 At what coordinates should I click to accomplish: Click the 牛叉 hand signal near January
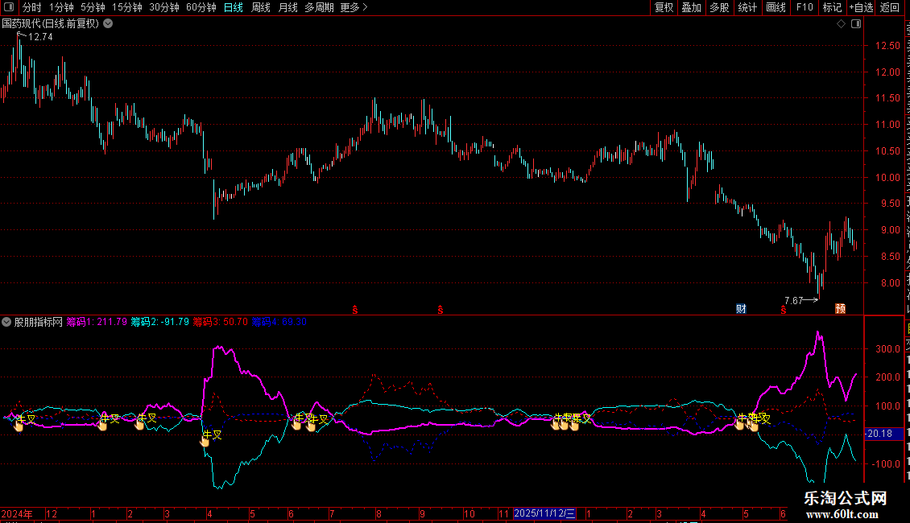point(103,425)
